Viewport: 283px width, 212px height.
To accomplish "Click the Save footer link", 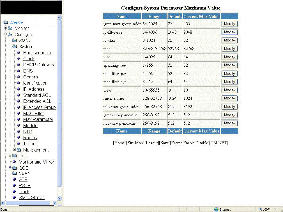I will tap(165, 143).
